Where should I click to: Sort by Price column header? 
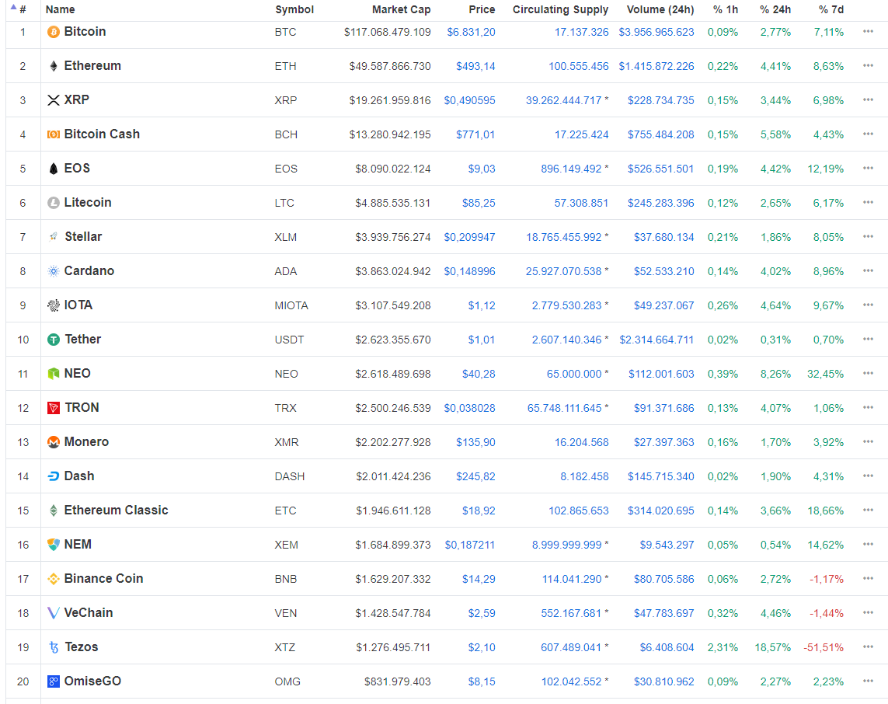pos(482,9)
